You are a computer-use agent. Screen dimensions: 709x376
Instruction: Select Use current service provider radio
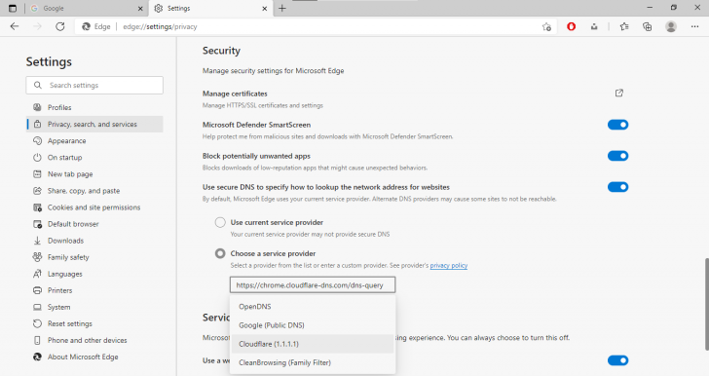click(x=220, y=222)
